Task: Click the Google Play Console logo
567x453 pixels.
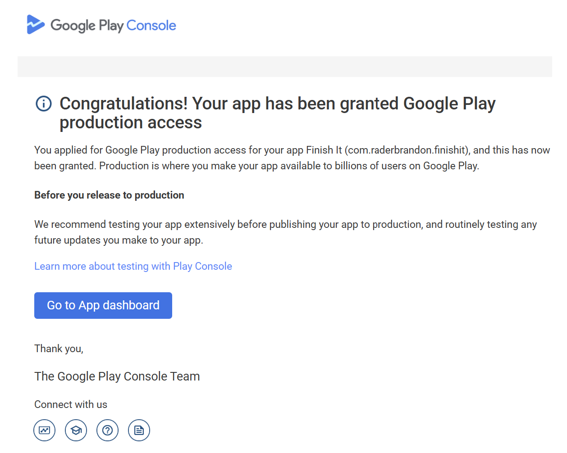Action: (x=101, y=25)
